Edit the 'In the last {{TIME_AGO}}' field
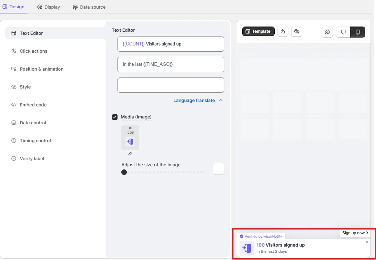Screen dimensions: 376x260 click(x=171, y=64)
